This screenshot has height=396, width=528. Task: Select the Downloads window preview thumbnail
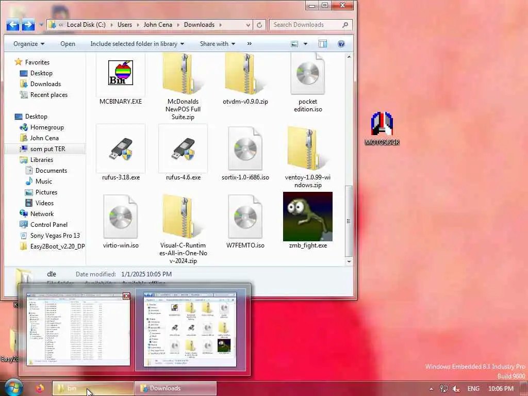(x=190, y=329)
